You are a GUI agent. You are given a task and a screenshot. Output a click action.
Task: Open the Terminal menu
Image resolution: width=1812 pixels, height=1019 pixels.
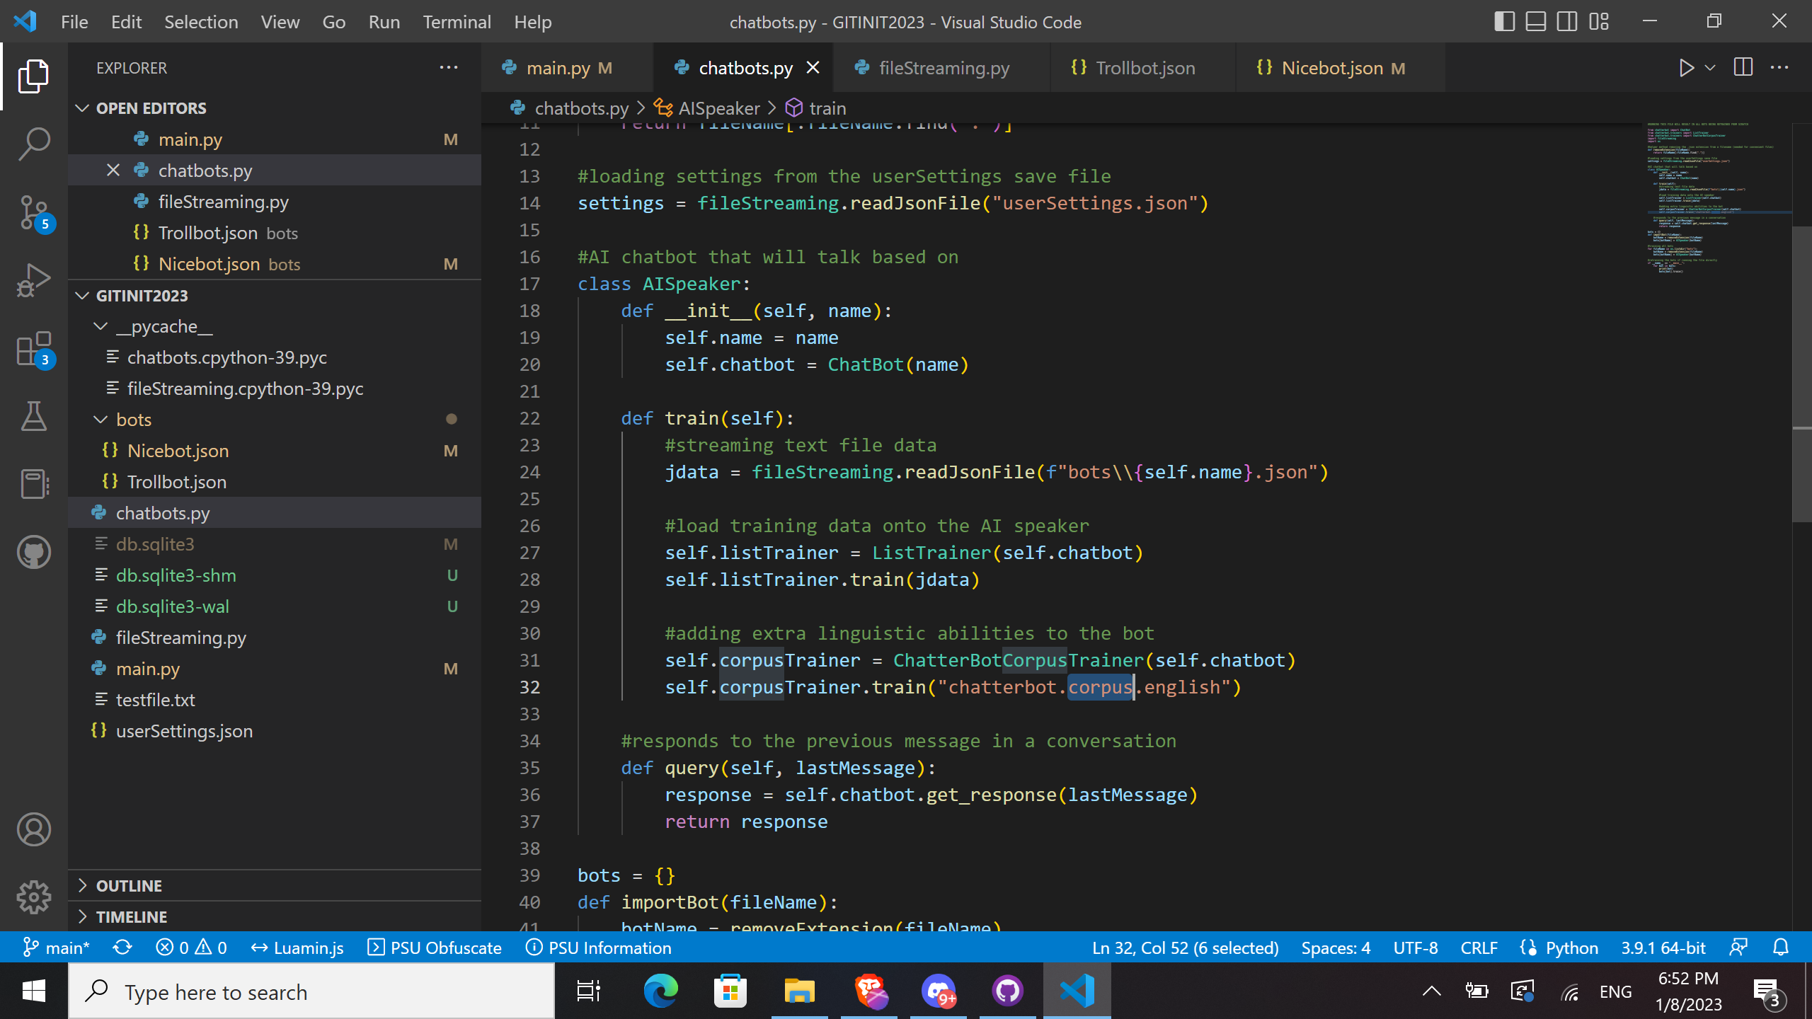click(x=457, y=22)
